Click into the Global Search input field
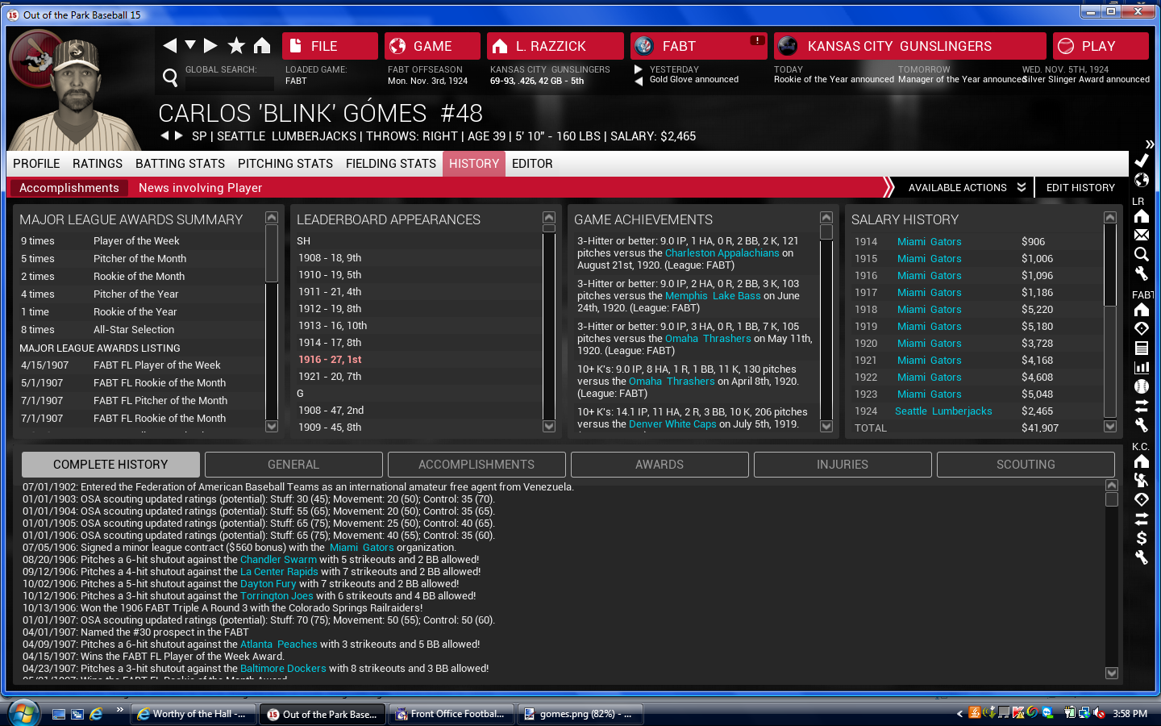This screenshot has height=726, width=1161. 229,82
